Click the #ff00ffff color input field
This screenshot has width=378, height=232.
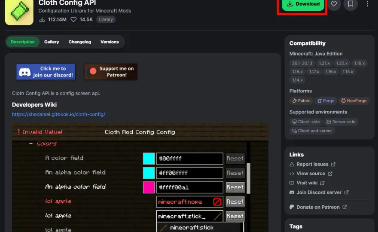190,173
